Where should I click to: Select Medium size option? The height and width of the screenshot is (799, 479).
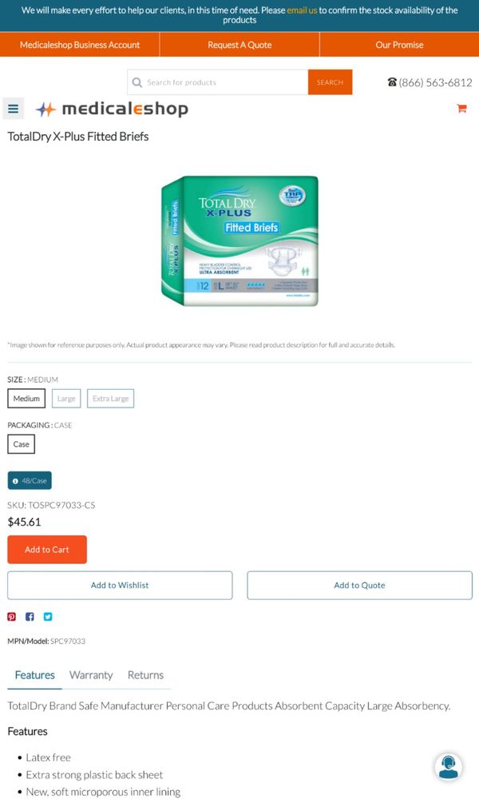tap(26, 399)
